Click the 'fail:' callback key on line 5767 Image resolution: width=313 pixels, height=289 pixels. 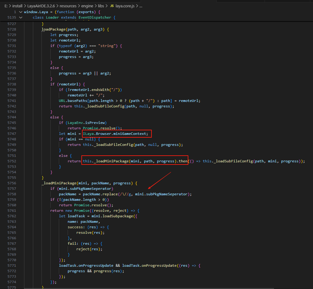[73, 244]
